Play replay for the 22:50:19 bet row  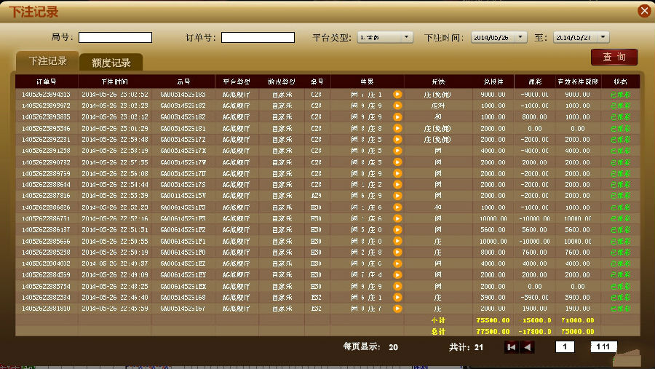pyautogui.click(x=397, y=253)
